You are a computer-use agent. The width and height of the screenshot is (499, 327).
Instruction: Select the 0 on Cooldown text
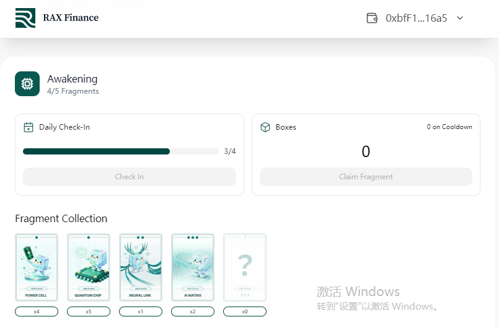(449, 127)
